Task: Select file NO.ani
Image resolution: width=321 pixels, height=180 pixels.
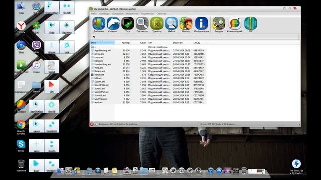Action: tap(148, 78)
